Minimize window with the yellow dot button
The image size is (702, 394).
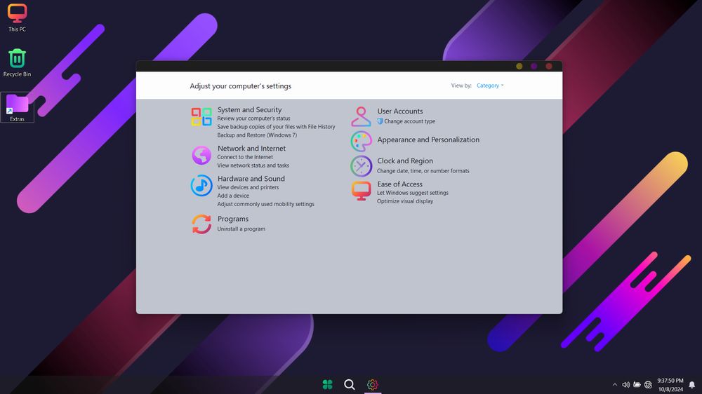519,66
